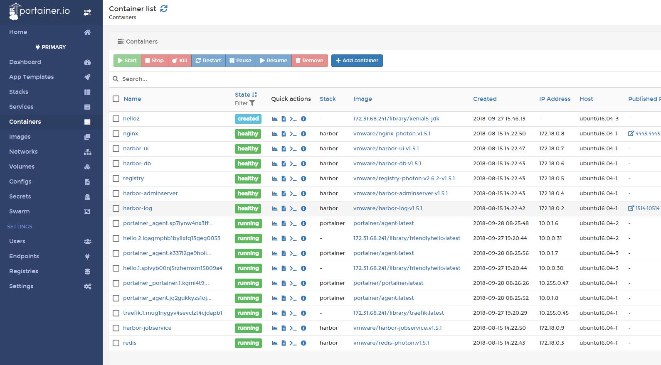Click the Secrets lock icon in sidebar
This screenshot has width=661, height=365.
[x=87, y=197]
